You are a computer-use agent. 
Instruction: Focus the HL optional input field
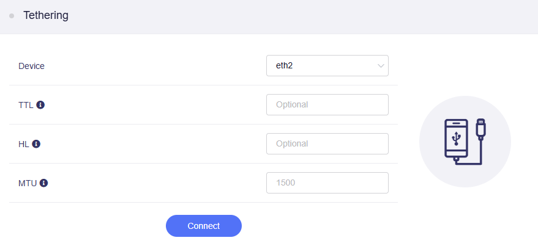coord(327,143)
